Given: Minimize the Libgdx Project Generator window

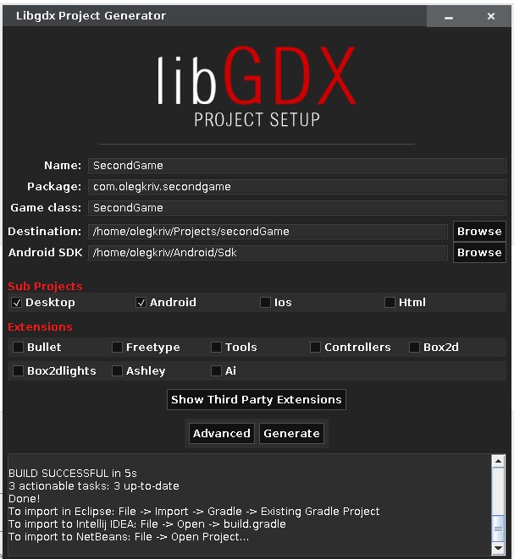Looking at the screenshot, I should [x=449, y=17].
